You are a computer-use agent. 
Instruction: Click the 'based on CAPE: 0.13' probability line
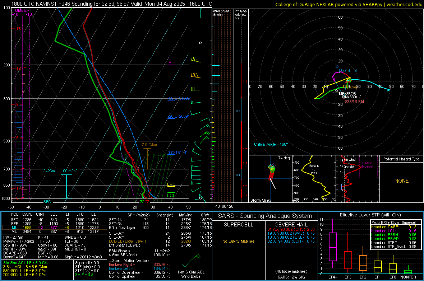coord(394,227)
